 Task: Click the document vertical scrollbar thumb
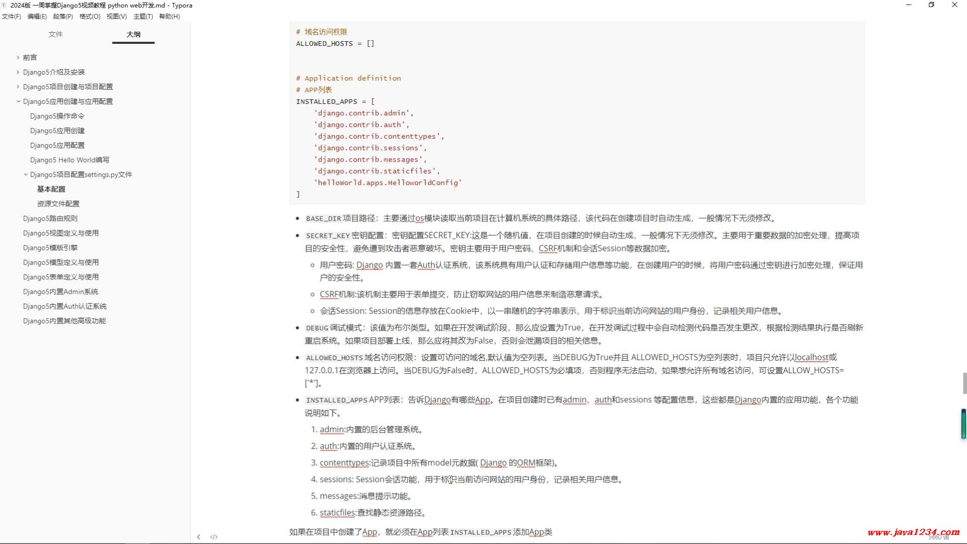point(964,383)
